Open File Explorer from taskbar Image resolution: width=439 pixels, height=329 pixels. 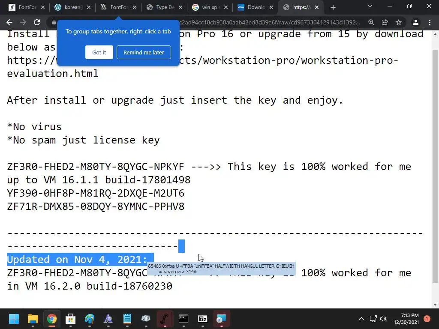(x=33, y=319)
